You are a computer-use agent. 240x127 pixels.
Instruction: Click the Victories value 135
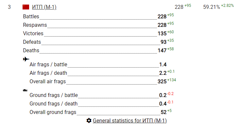(162, 34)
